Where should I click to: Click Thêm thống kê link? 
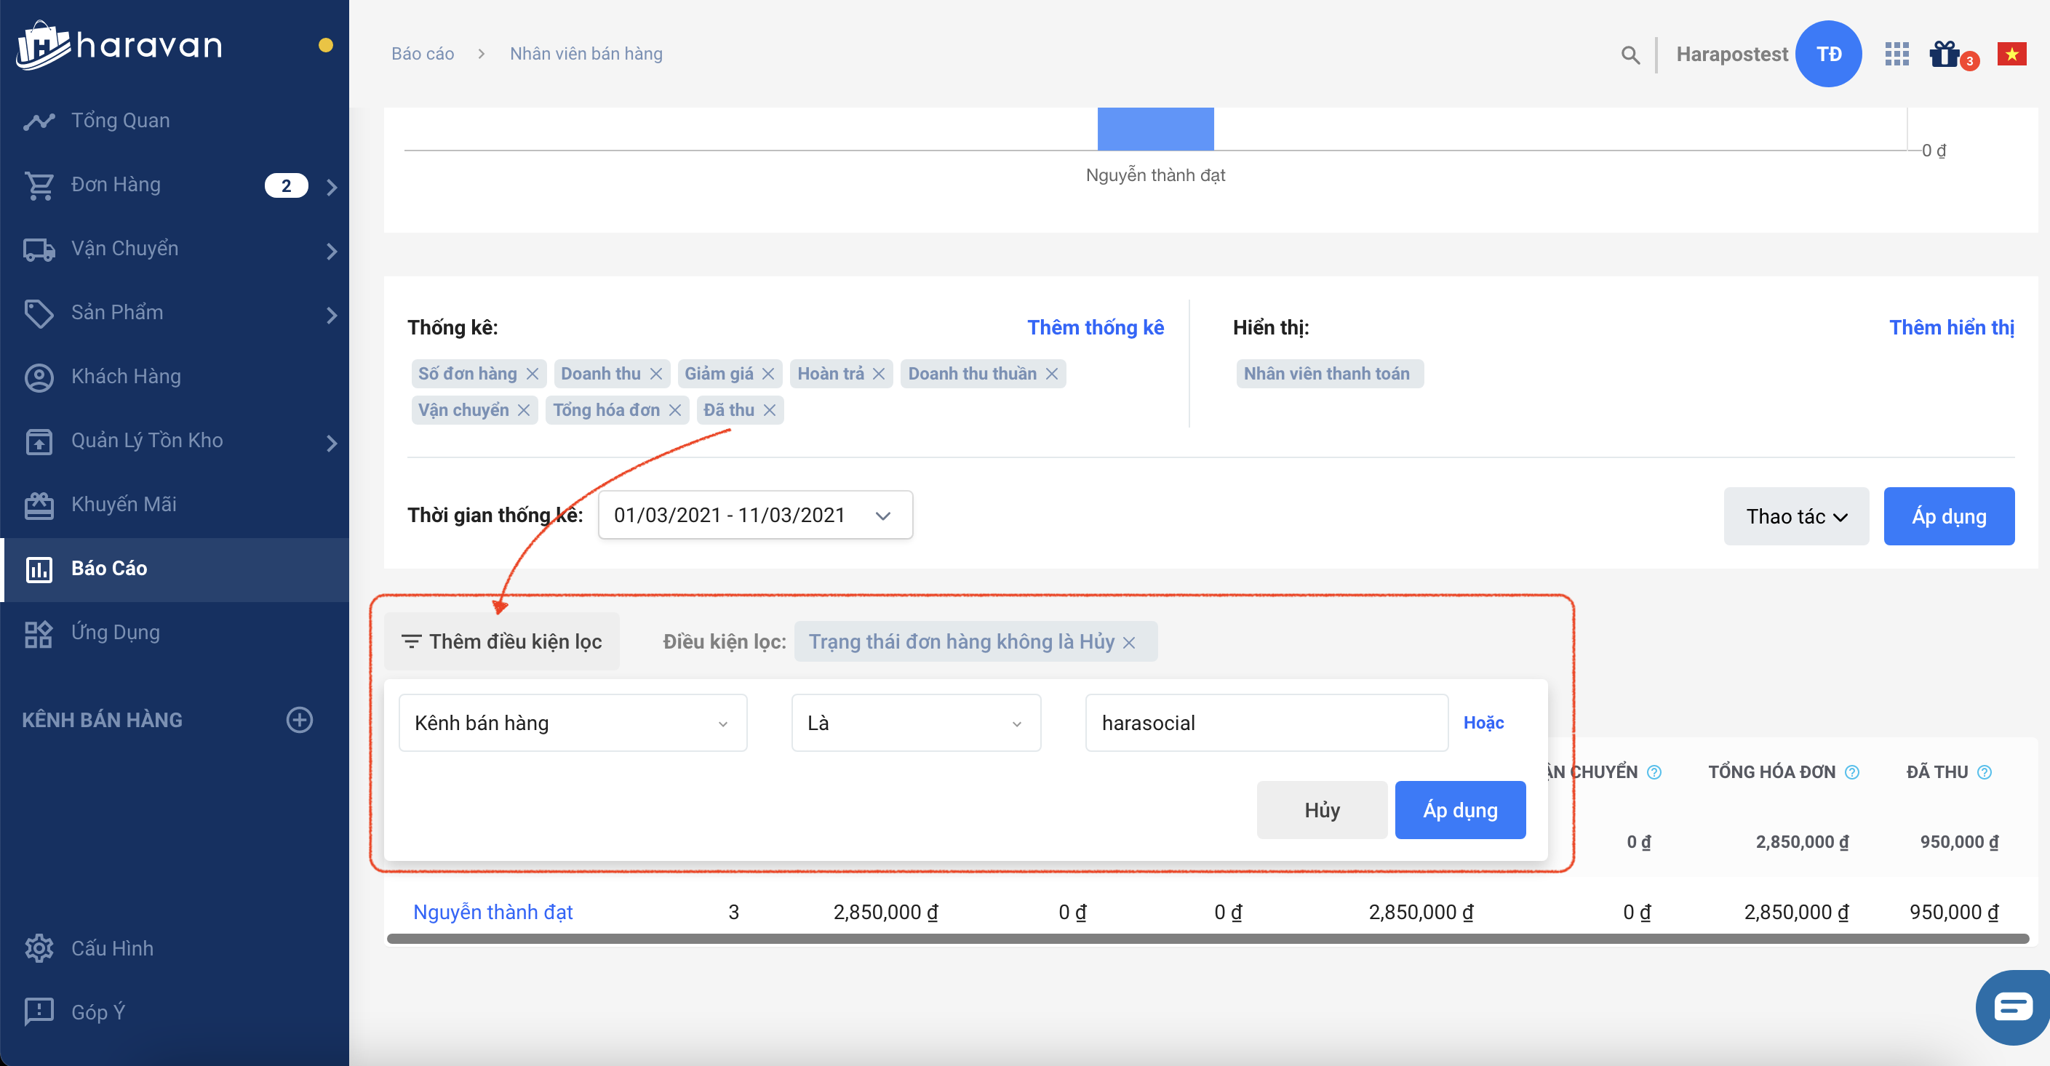point(1095,328)
